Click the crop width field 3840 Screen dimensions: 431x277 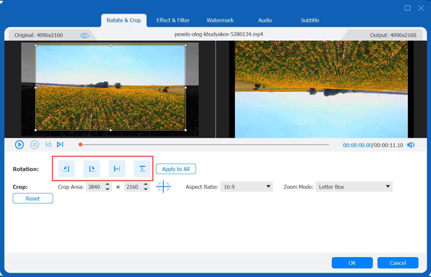[96, 187]
